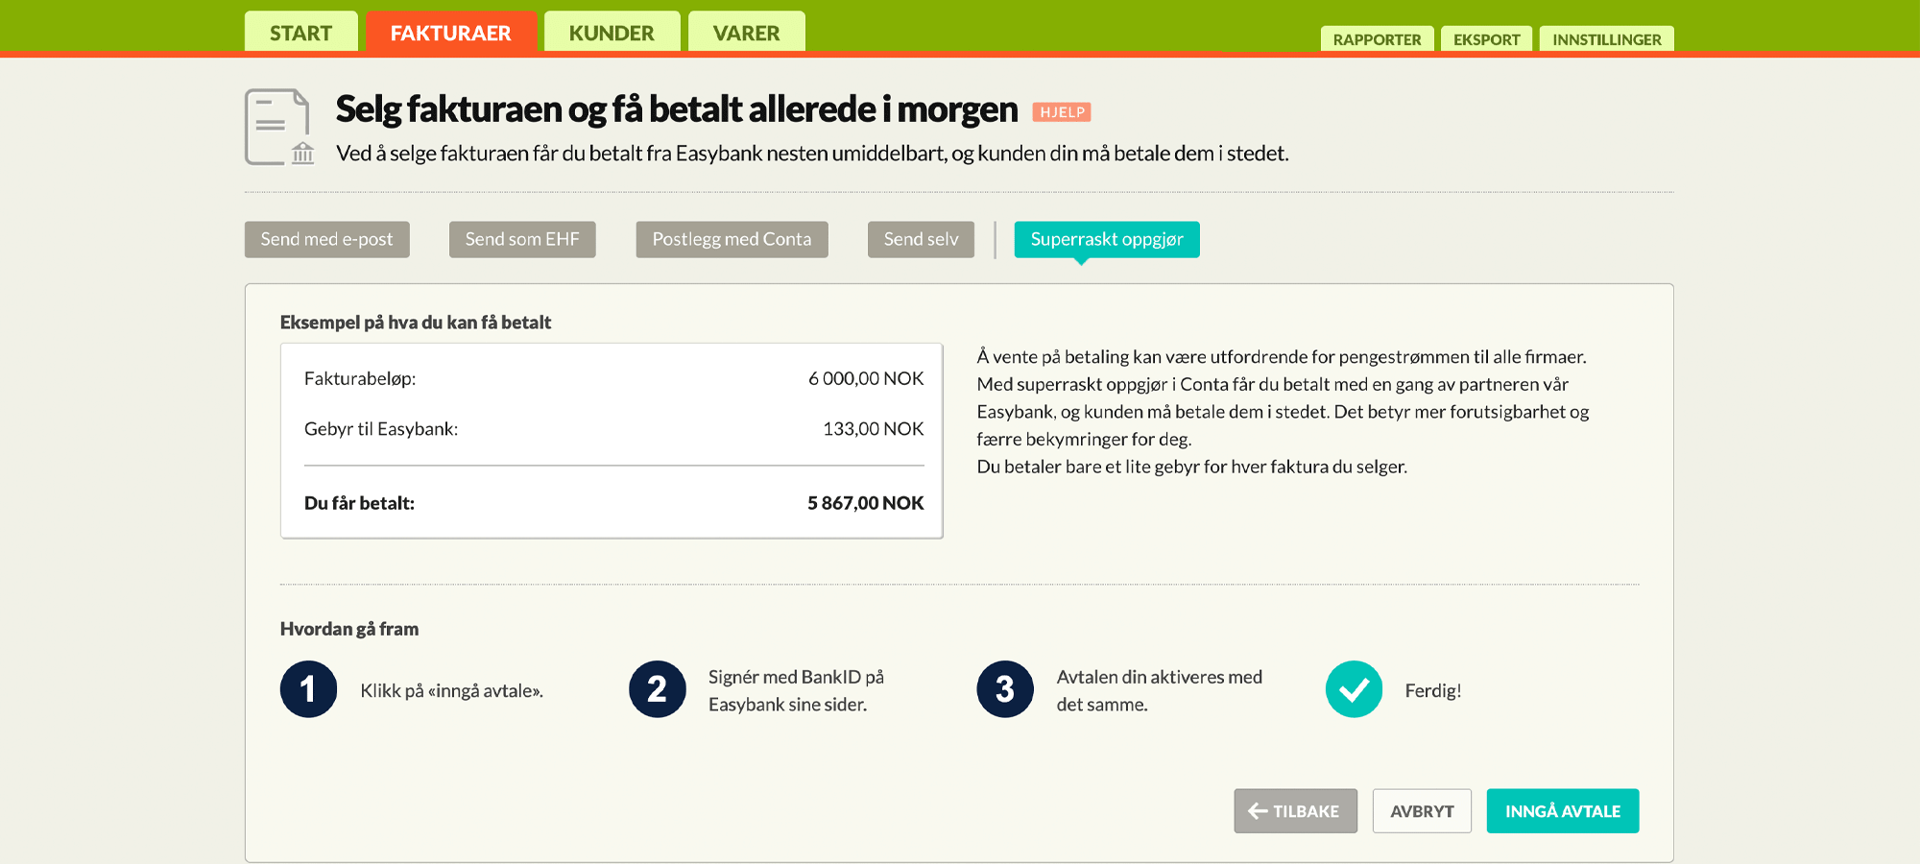Open the START tab
The image size is (1920, 864).
click(300, 33)
